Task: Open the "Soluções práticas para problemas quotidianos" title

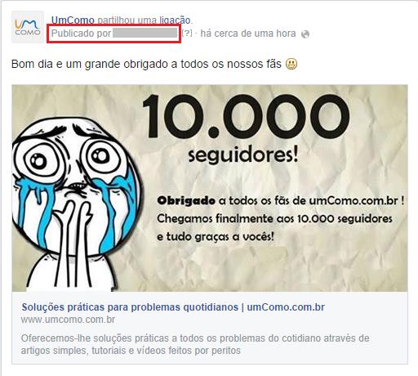Action: click(130, 307)
